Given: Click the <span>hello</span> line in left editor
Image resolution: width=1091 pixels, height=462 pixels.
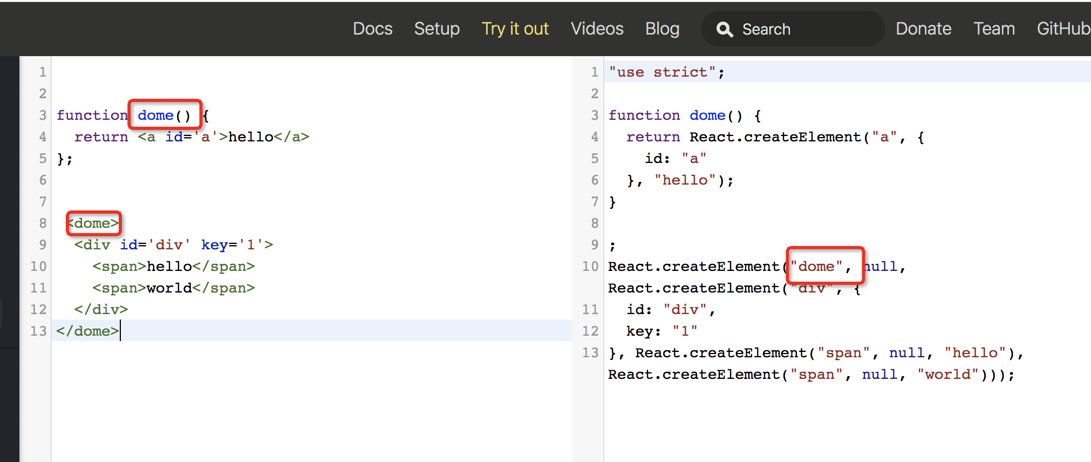Looking at the screenshot, I should pos(174,267).
